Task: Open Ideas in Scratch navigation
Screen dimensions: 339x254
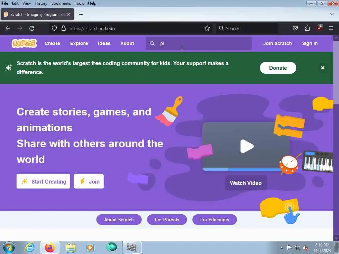Action: [x=104, y=43]
